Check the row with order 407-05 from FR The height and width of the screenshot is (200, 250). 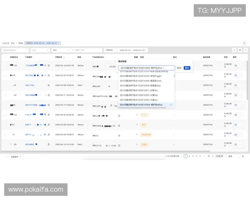pos(5,75)
